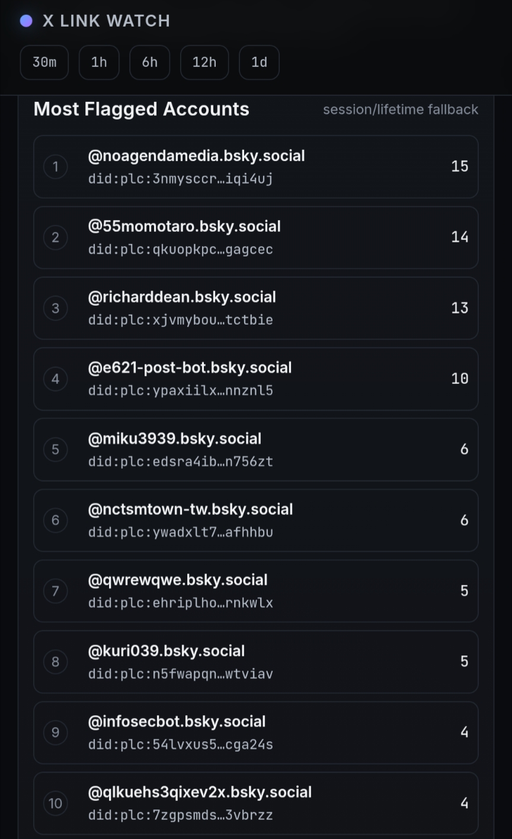Click the purple dot beside X LINK WATCH
Image resolution: width=512 pixels, height=839 pixels.
pos(26,21)
